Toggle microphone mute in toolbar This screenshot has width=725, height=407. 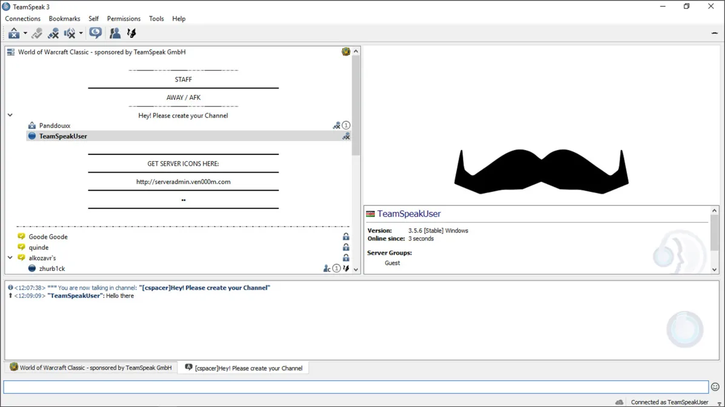click(53, 33)
